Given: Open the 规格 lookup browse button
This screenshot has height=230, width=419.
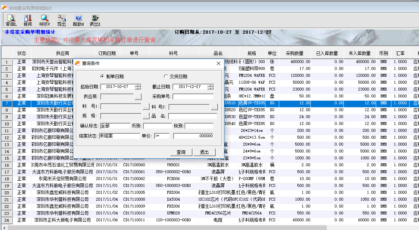Looking at the screenshot, I should (146, 116).
